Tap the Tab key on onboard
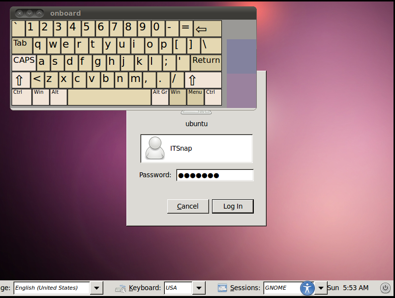The width and height of the screenshot is (395, 298). [22, 46]
